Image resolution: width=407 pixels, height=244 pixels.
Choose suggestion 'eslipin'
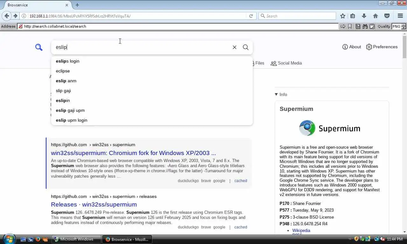(x=152, y=100)
